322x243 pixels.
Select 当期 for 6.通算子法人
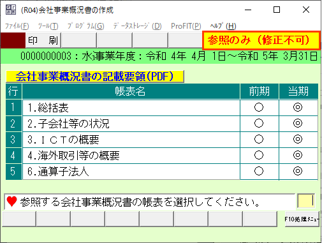pyautogui.click(x=298, y=171)
